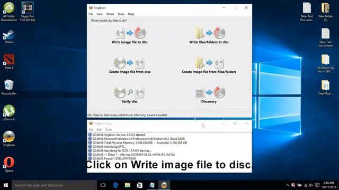Open File menu in ImgBurn Log window
Image resolution: width=339 pixels, height=190 pixels.
point(91,130)
